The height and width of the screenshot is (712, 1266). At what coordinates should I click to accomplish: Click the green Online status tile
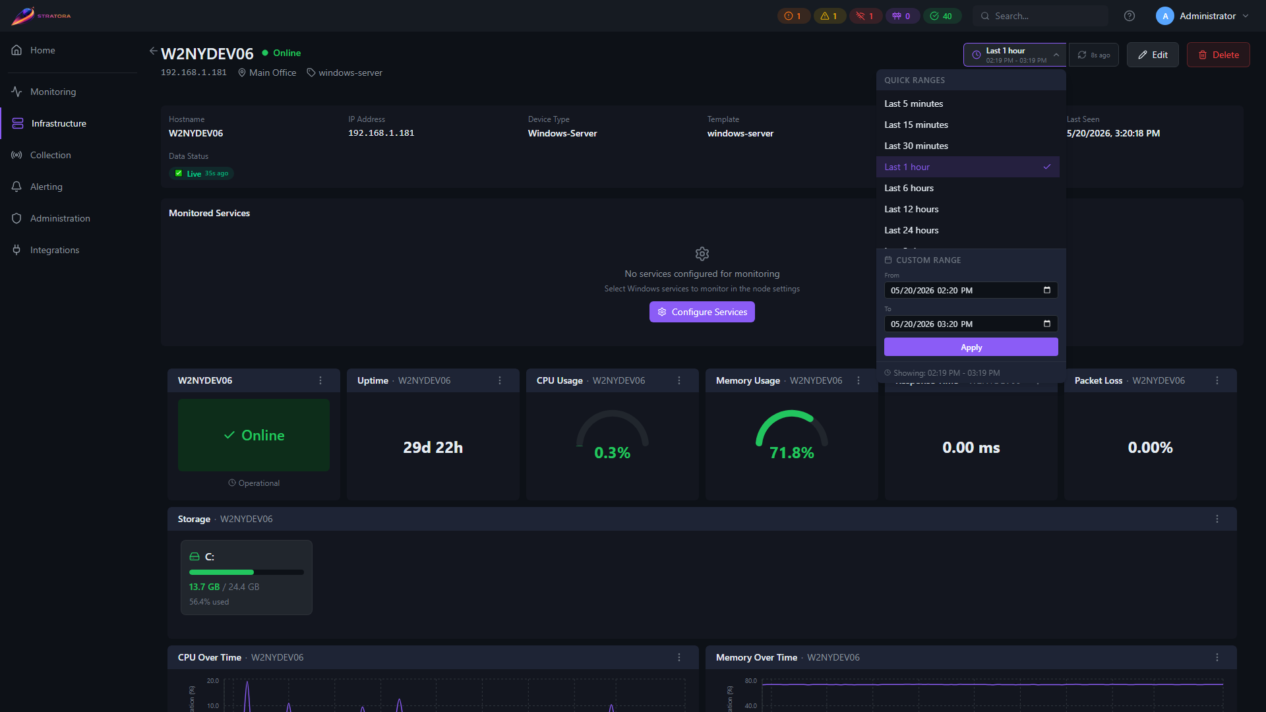(254, 435)
